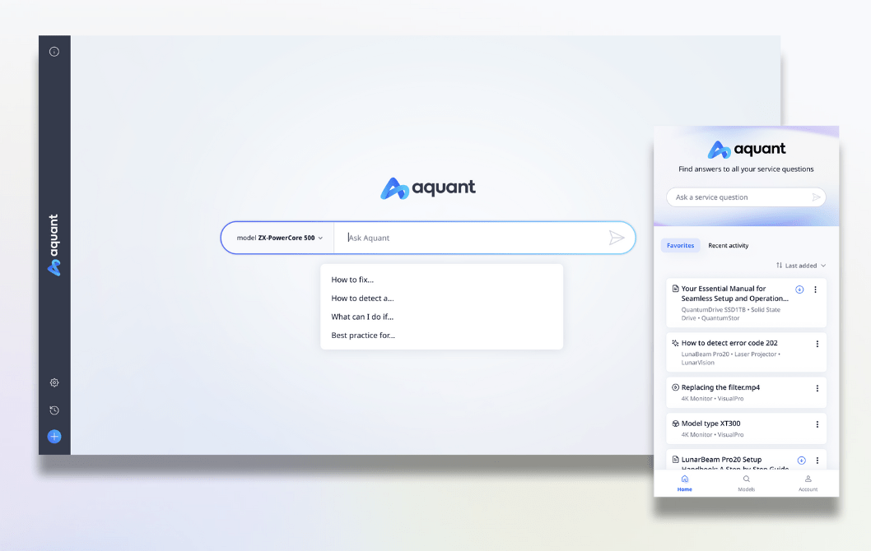Click the Ask a service question field
Image resolution: width=871 pixels, height=551 pixels.
coord(746,197)
